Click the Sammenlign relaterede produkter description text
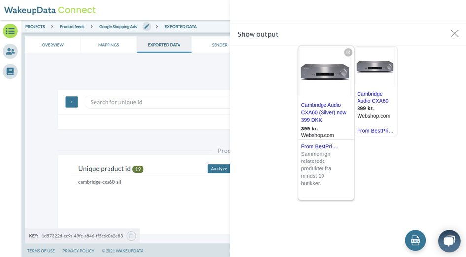Viewport: 466px width, 257px height. tap(316, 168)
